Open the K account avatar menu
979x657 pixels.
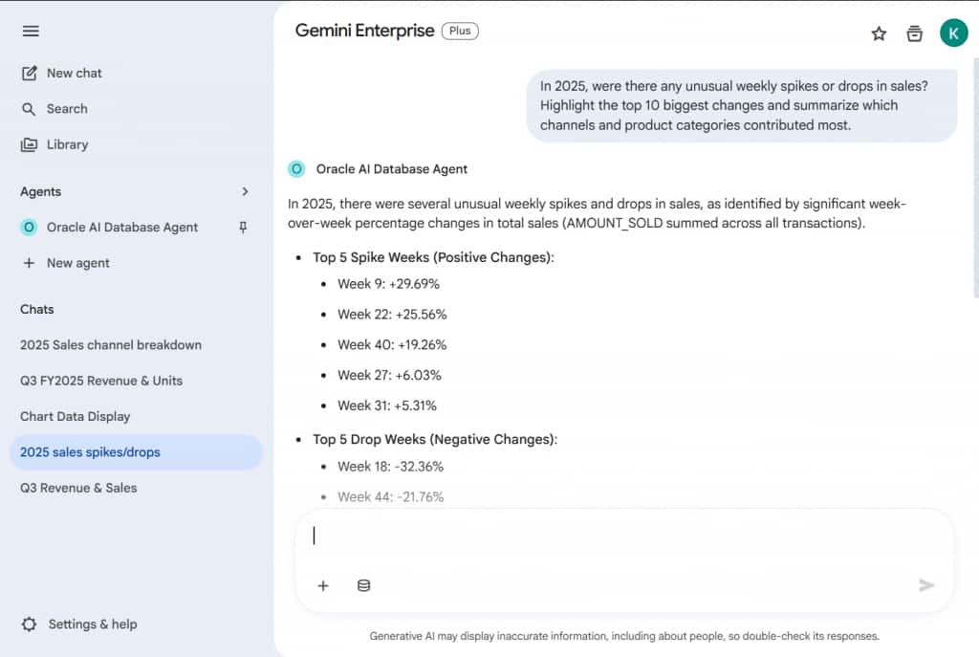click(x=953, y=32)
